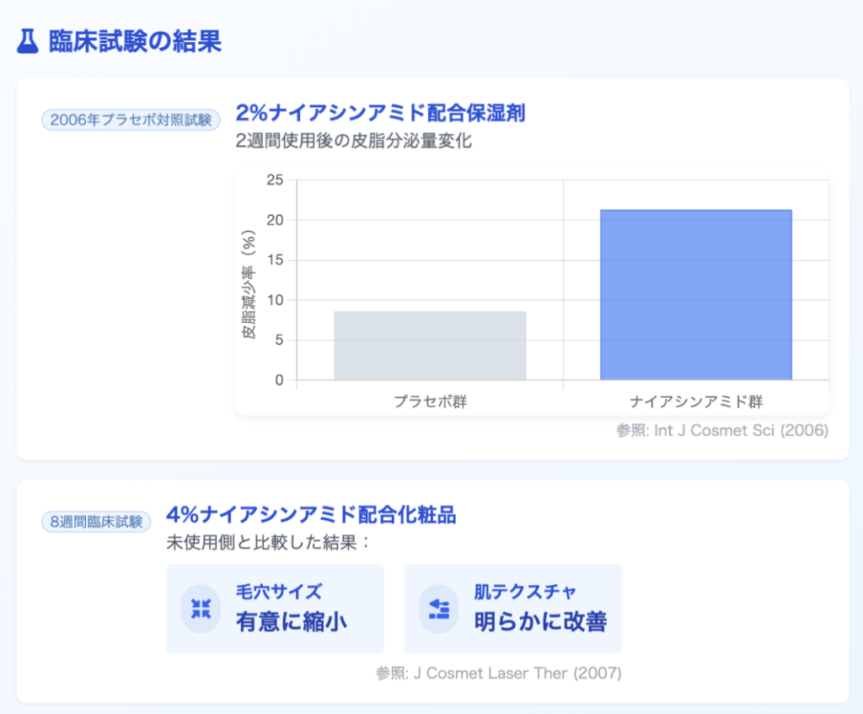Click the 15 tick on the y-axis
863x714 pixels.
click(x=275, y=260)
